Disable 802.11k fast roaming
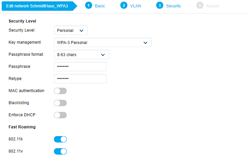247x165 pixels. tap(60, 139)
